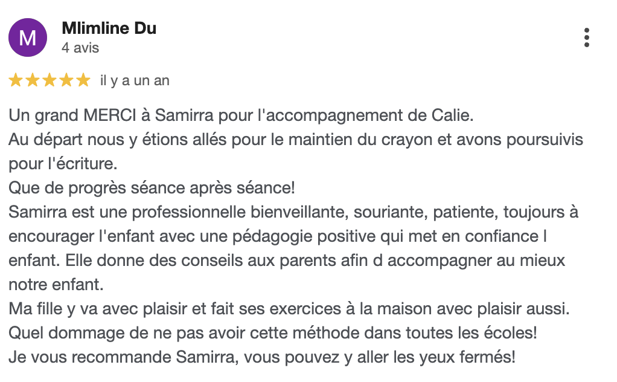This screenshot has width=617, height=382.
Task: Click the third yellow rating star
Action: point(50,80)
